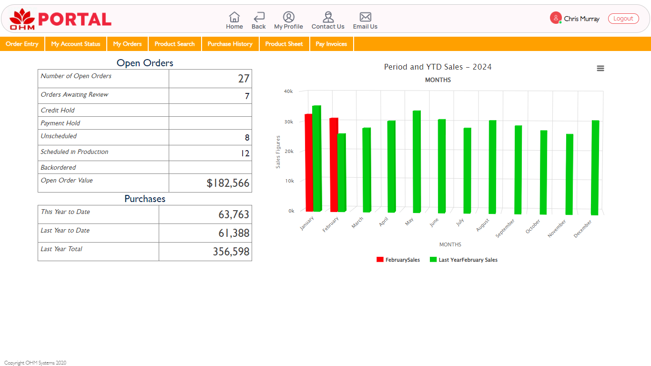
Task: Click the red January sales bar
Action: point(308,162)
